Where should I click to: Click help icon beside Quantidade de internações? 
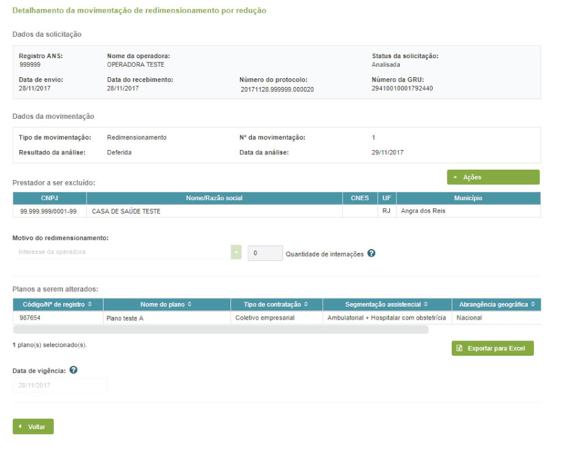(371, 253)
